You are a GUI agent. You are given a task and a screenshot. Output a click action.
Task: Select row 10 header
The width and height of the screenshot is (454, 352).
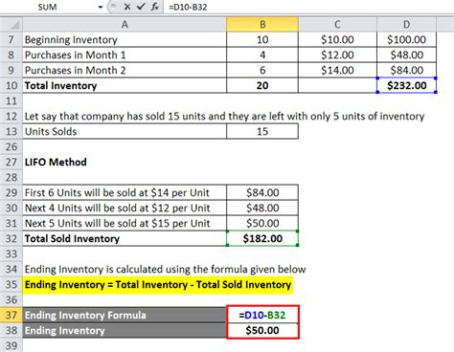tap(11, 85)
